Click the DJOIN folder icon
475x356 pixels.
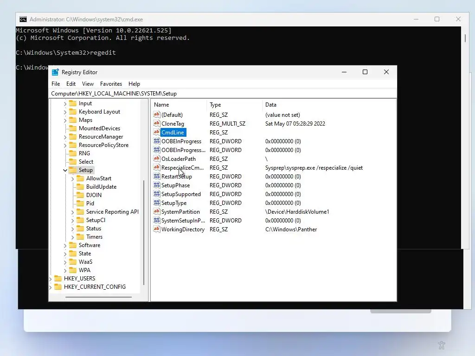point(80,195)
